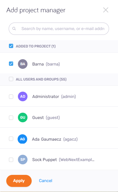
Task: Click the Ada Gaumaecz (agacz) name text
Action: [x=55, y=139]
